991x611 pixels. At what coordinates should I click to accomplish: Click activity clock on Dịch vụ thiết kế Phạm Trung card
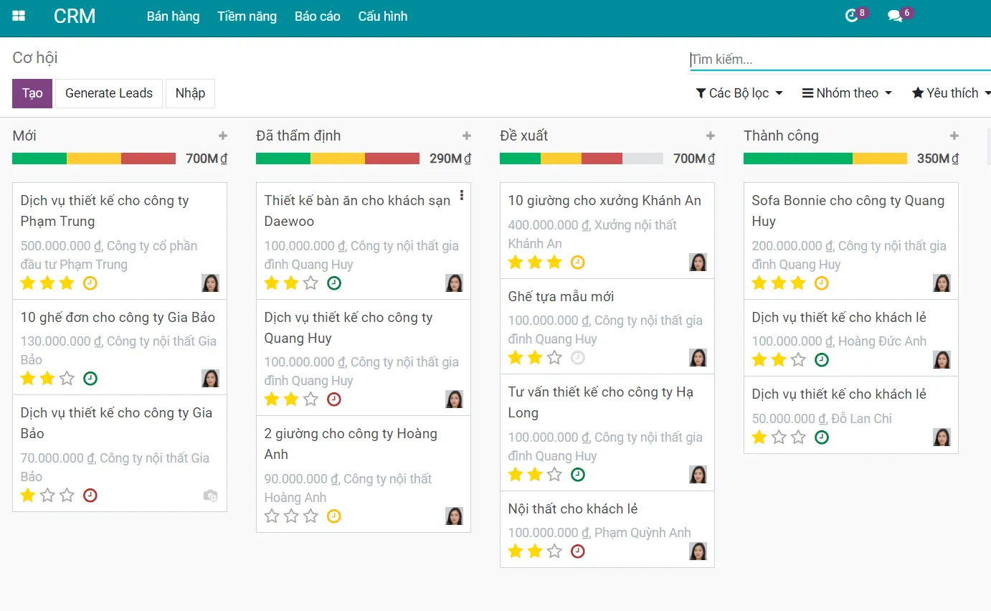point(90,283)
